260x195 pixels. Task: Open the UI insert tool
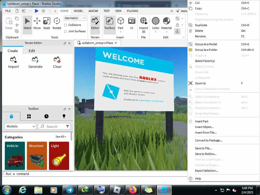point(132,24)
